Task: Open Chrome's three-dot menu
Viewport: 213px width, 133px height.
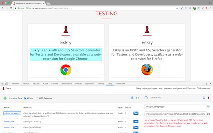Action: coord(211,8)
